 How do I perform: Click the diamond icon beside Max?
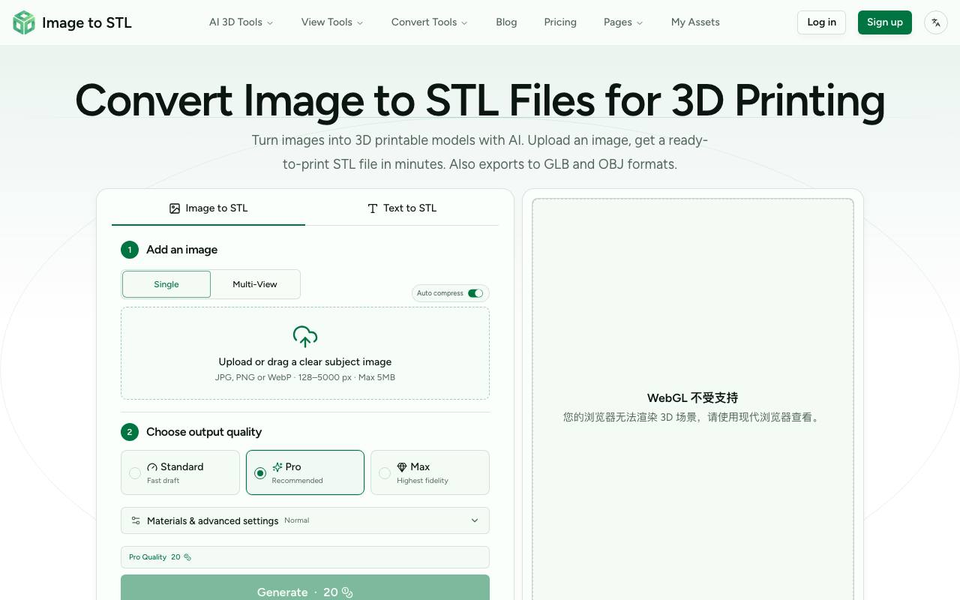coord(402,467)
